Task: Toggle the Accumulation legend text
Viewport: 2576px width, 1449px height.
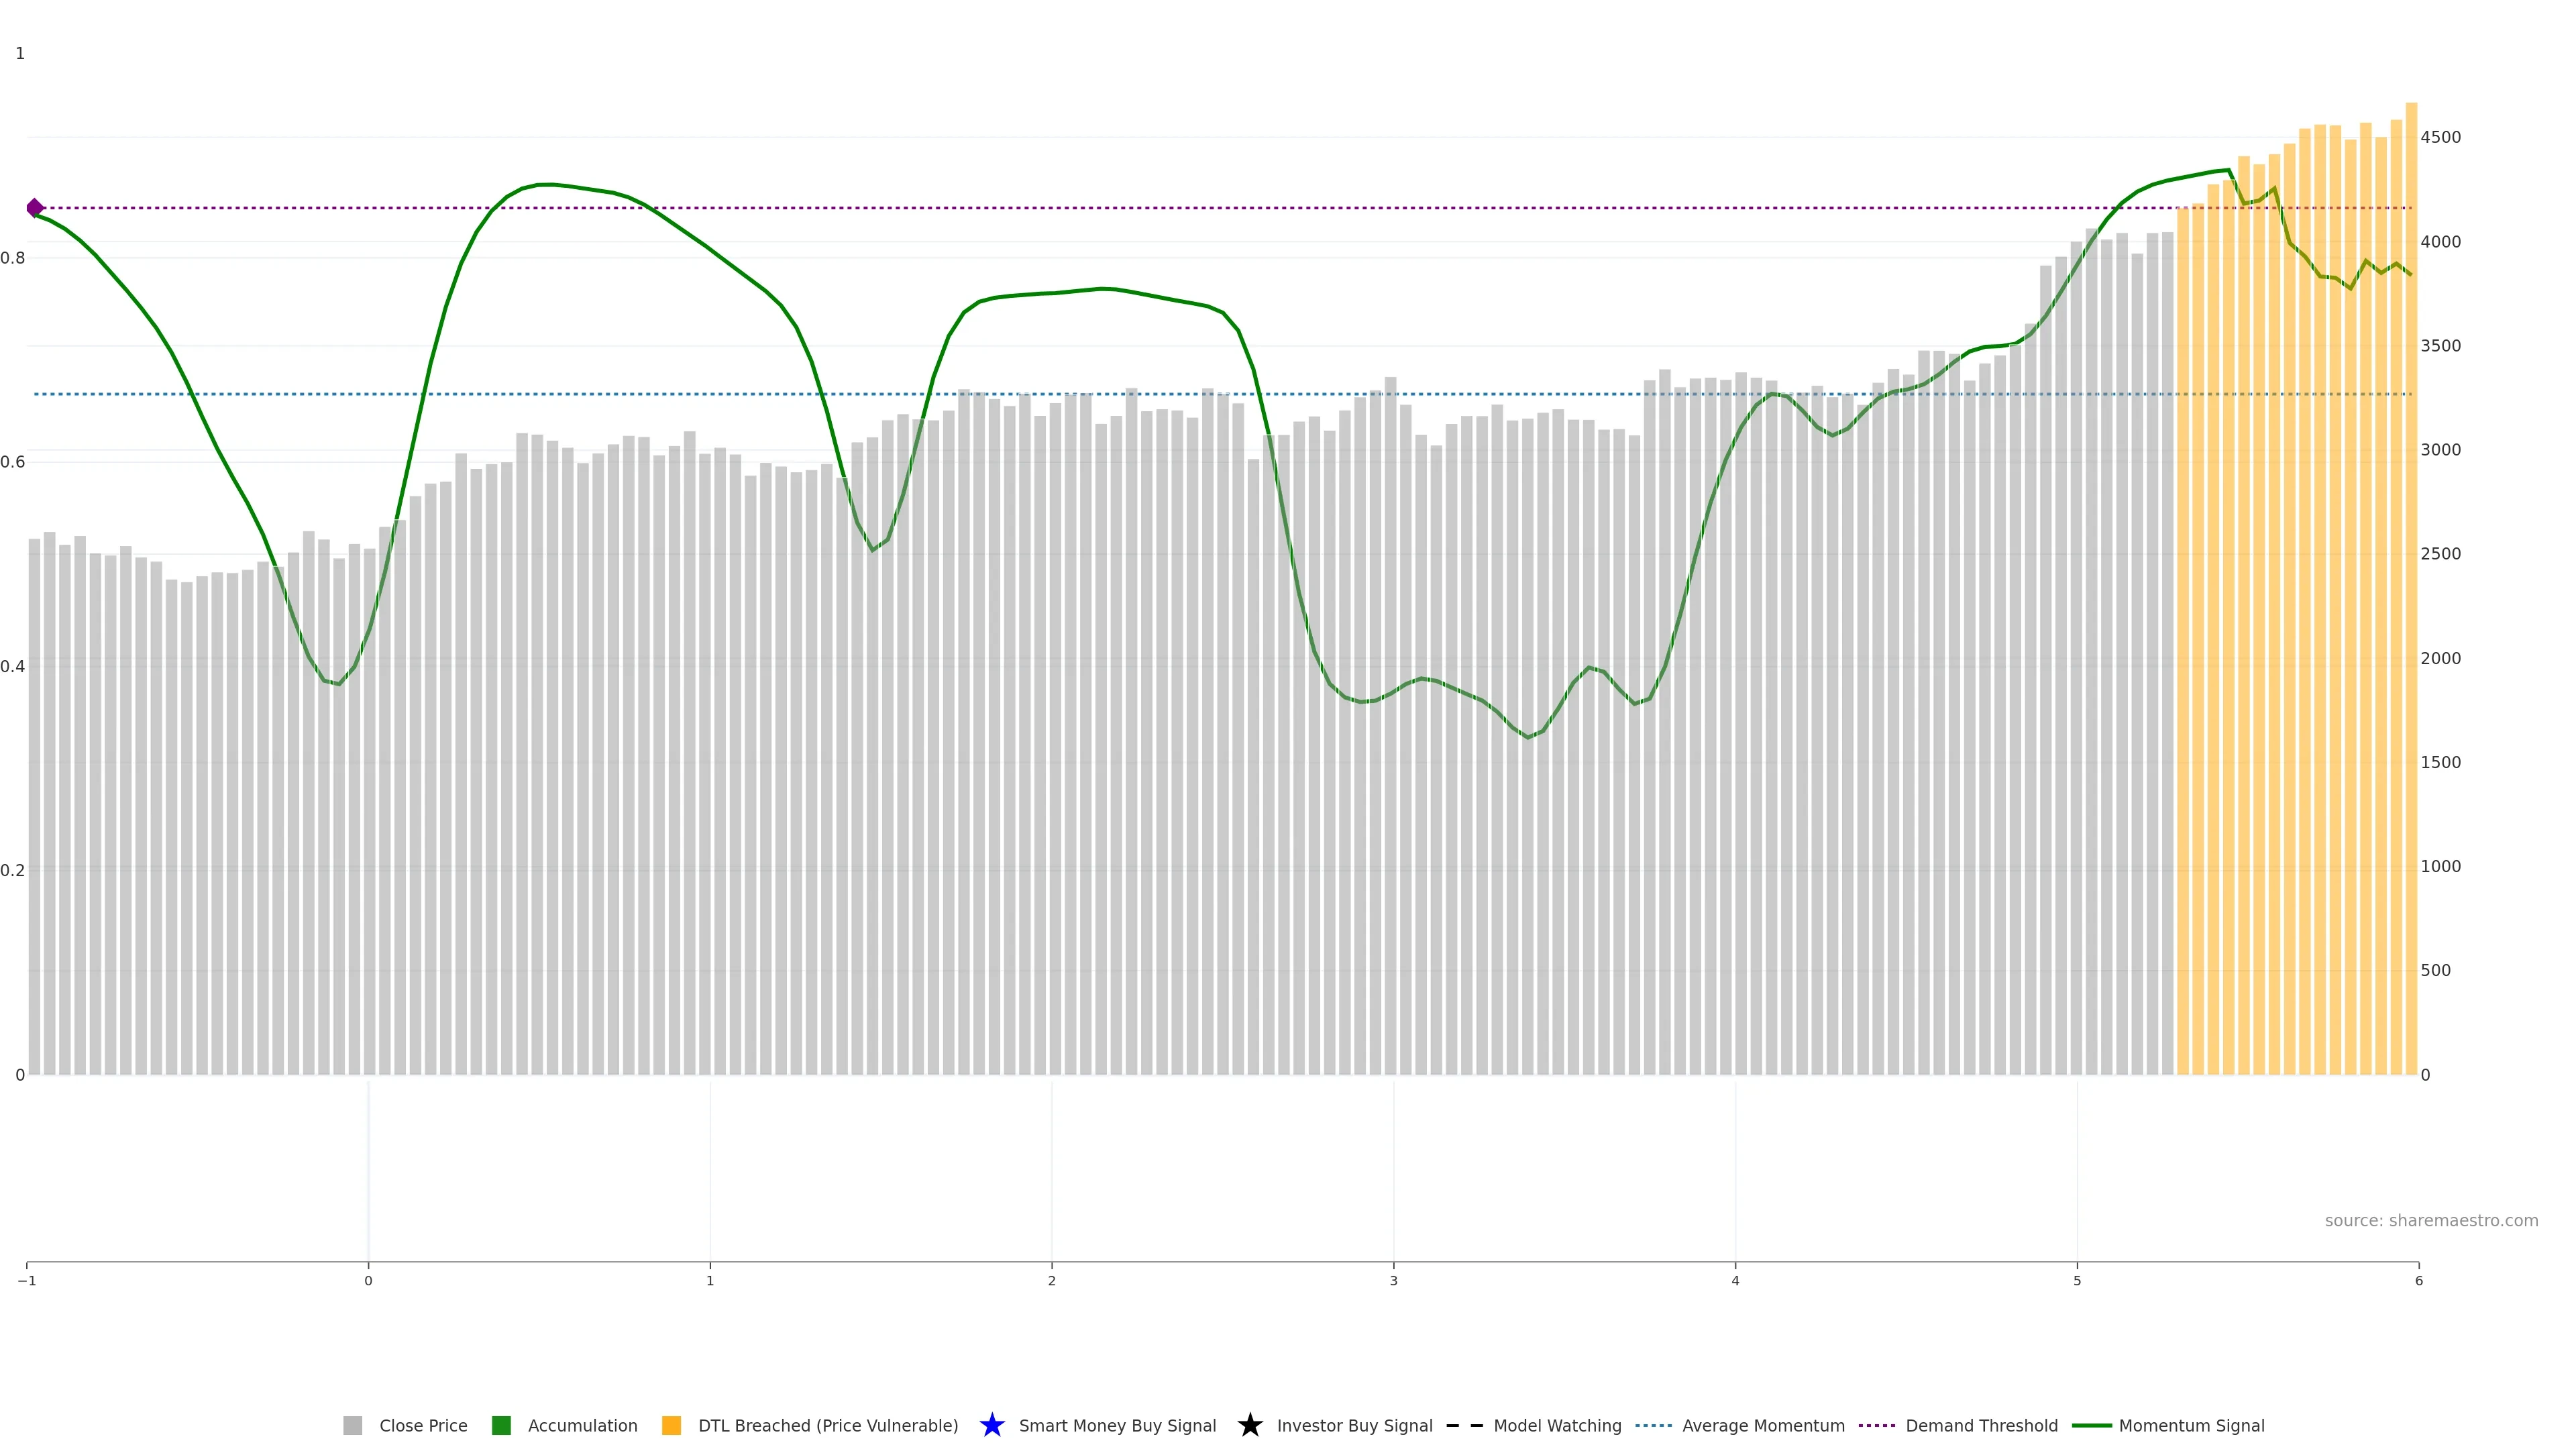Action: pyautogui.click(x=582, y=1425)
